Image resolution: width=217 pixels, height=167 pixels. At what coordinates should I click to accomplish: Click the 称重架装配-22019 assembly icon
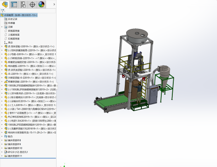(6, 82)
